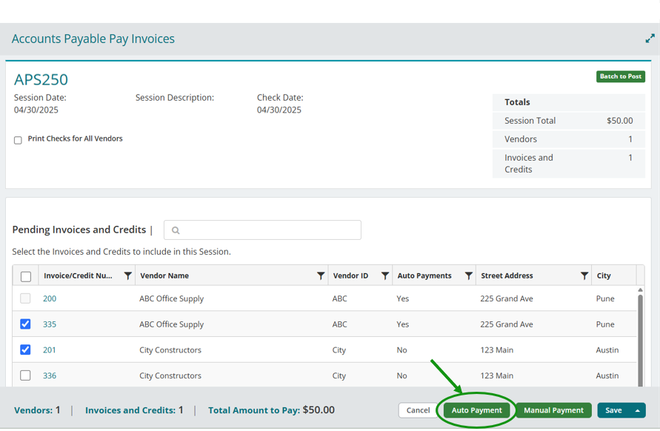Click the Auto Payment button
The height and width of the screenshot is (431, 660).
coord(476,410)
